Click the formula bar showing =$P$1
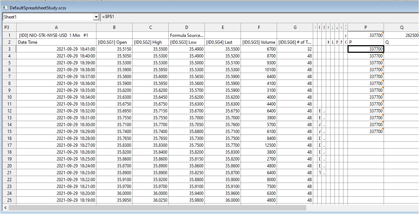419x214 pixels. pyautogui.click(x=253, y=17)
